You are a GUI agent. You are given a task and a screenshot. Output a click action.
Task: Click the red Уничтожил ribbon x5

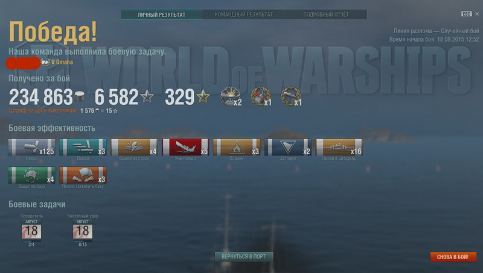click(185, 147)
